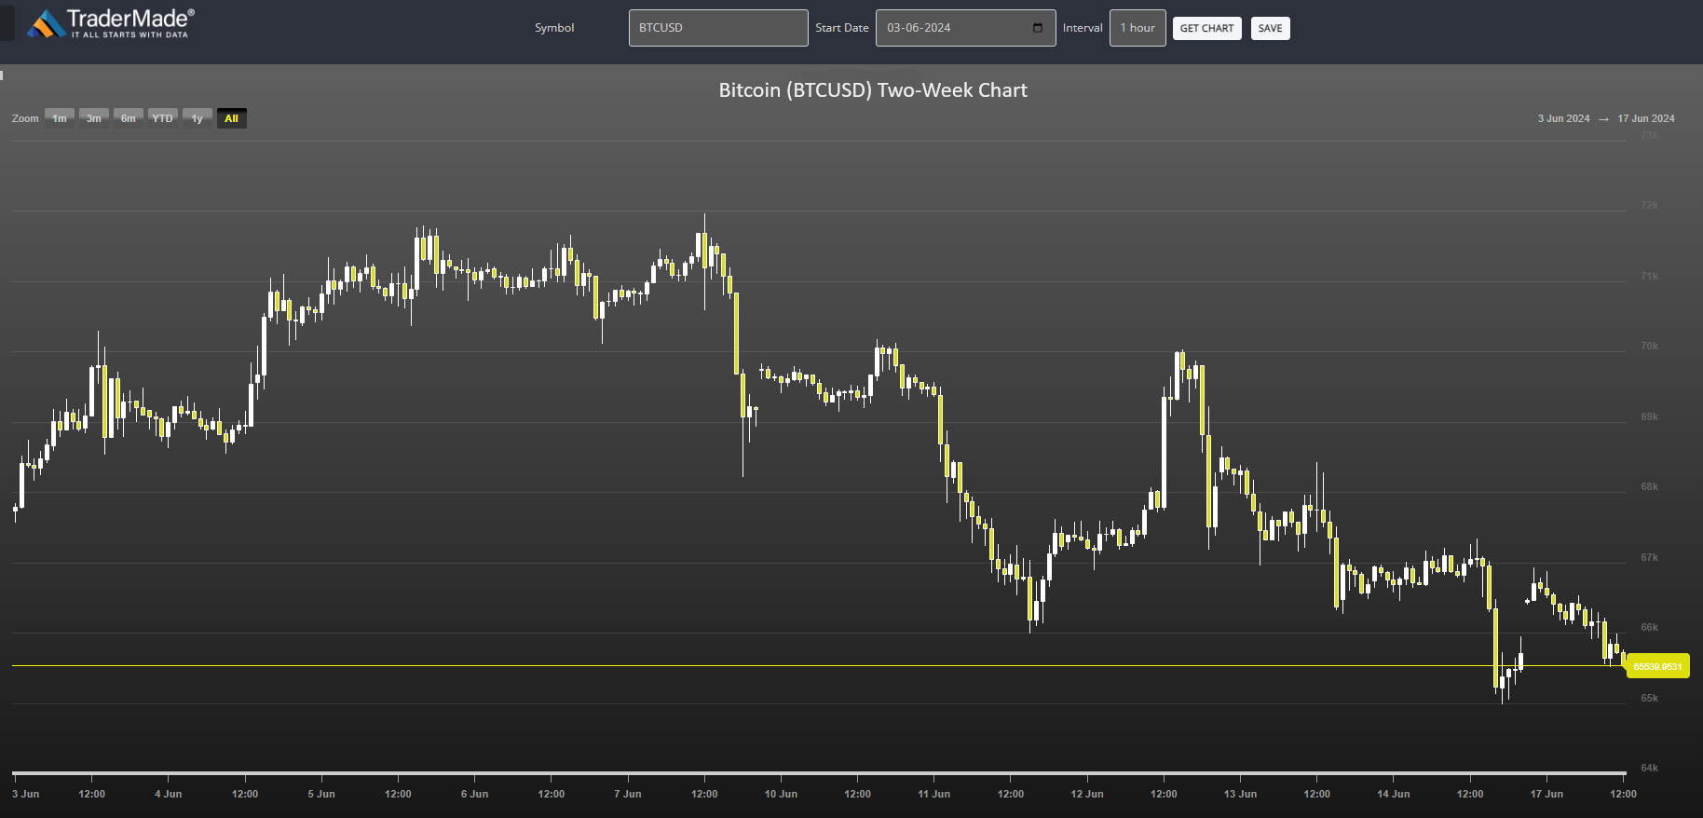The height and width of the screenshot is (818, 1703).
Task: Set zoom range to 3m
Action: pos(94,118)
